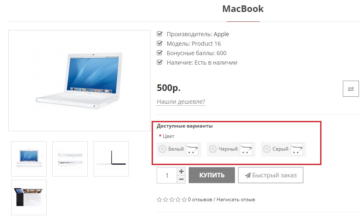The width and height of the screenshot is (361, 223).
Task: Select the Черный color radio button
Action: [213, 149]
